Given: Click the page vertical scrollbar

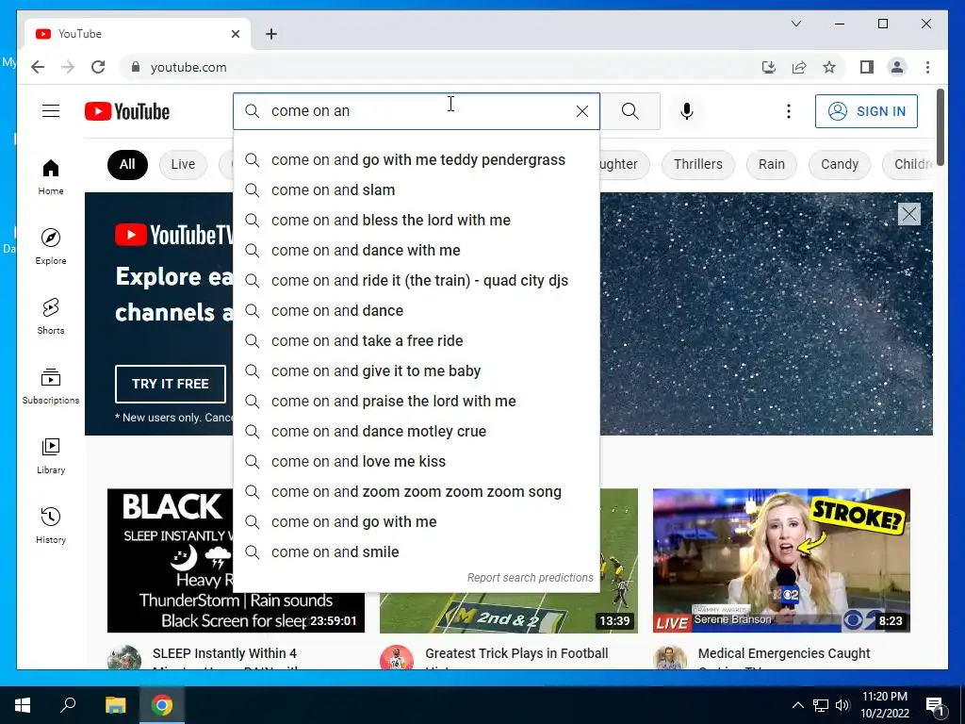Looking at the screenshot, I should tap(940, 126).
